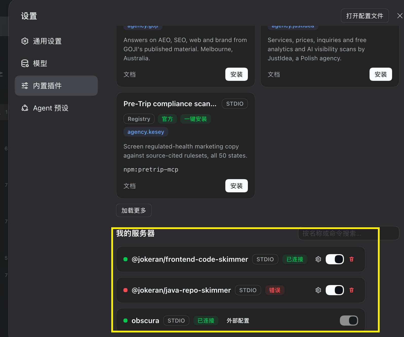Toggle the java-repo-skimmer server switch

tap(335, 290)
